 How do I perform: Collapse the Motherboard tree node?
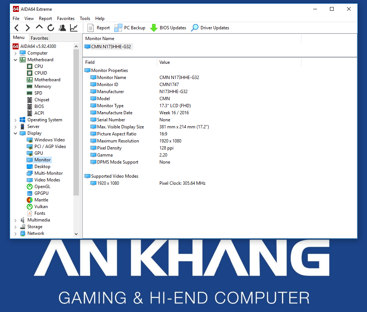pyautogui.click(x=16, y=60)
